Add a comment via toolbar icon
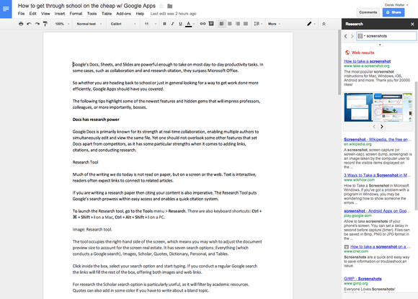This screenshot has width=418, height=299. [211, 24]
